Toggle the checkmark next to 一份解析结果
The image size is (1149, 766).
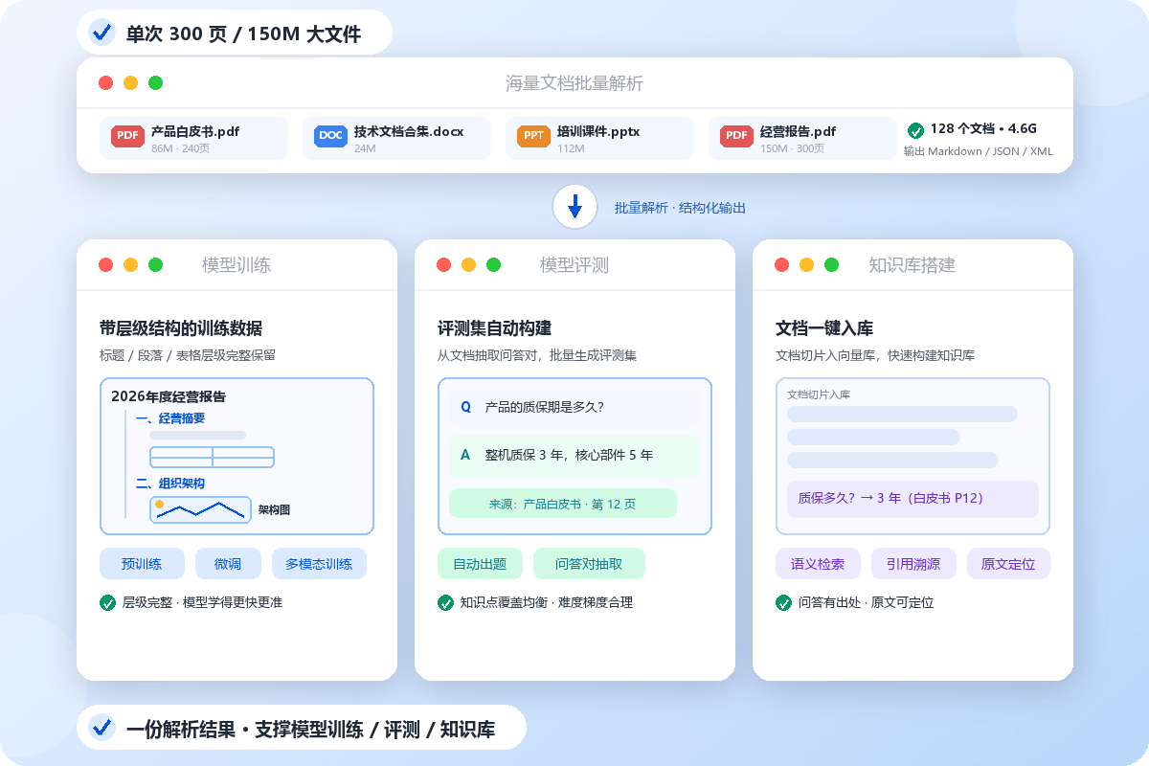pyautogui.click(x=101, y=728)
